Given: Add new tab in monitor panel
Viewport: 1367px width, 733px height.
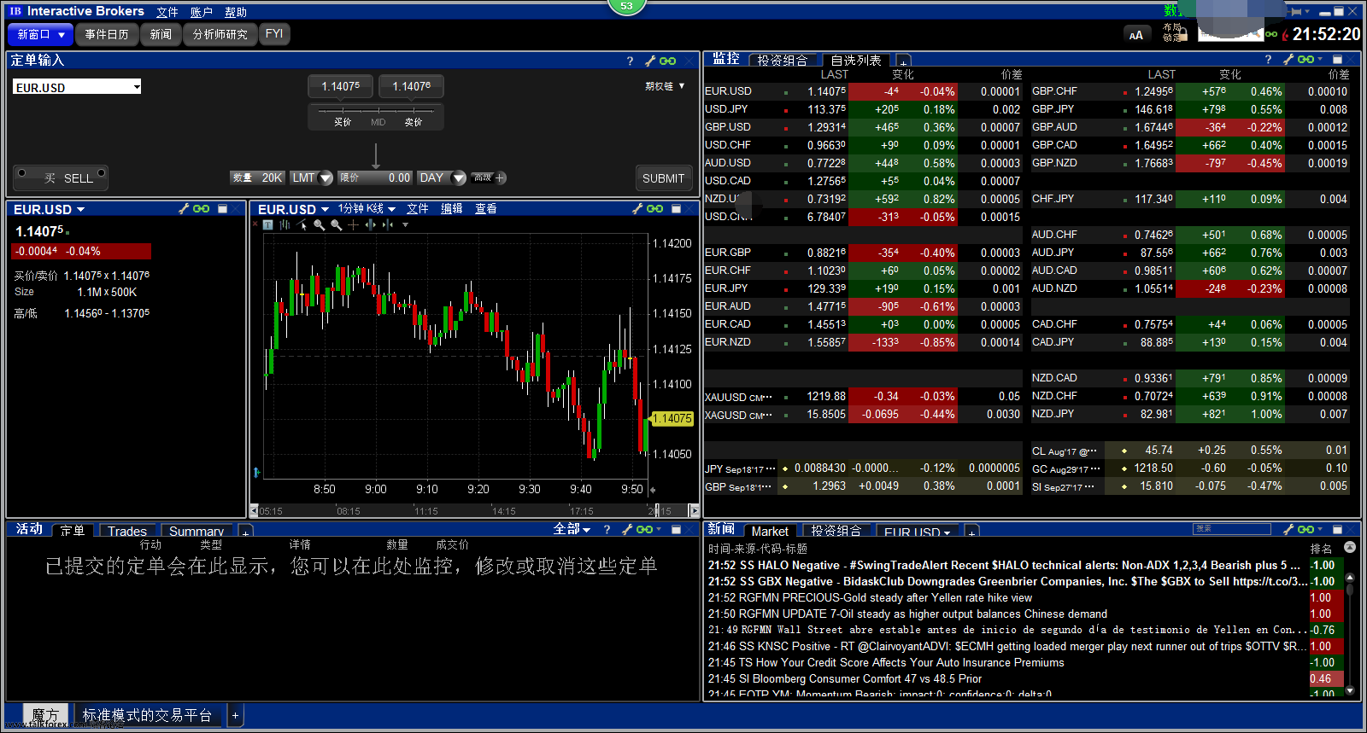Looking at the screenshot, I should [x=903, y=61].
